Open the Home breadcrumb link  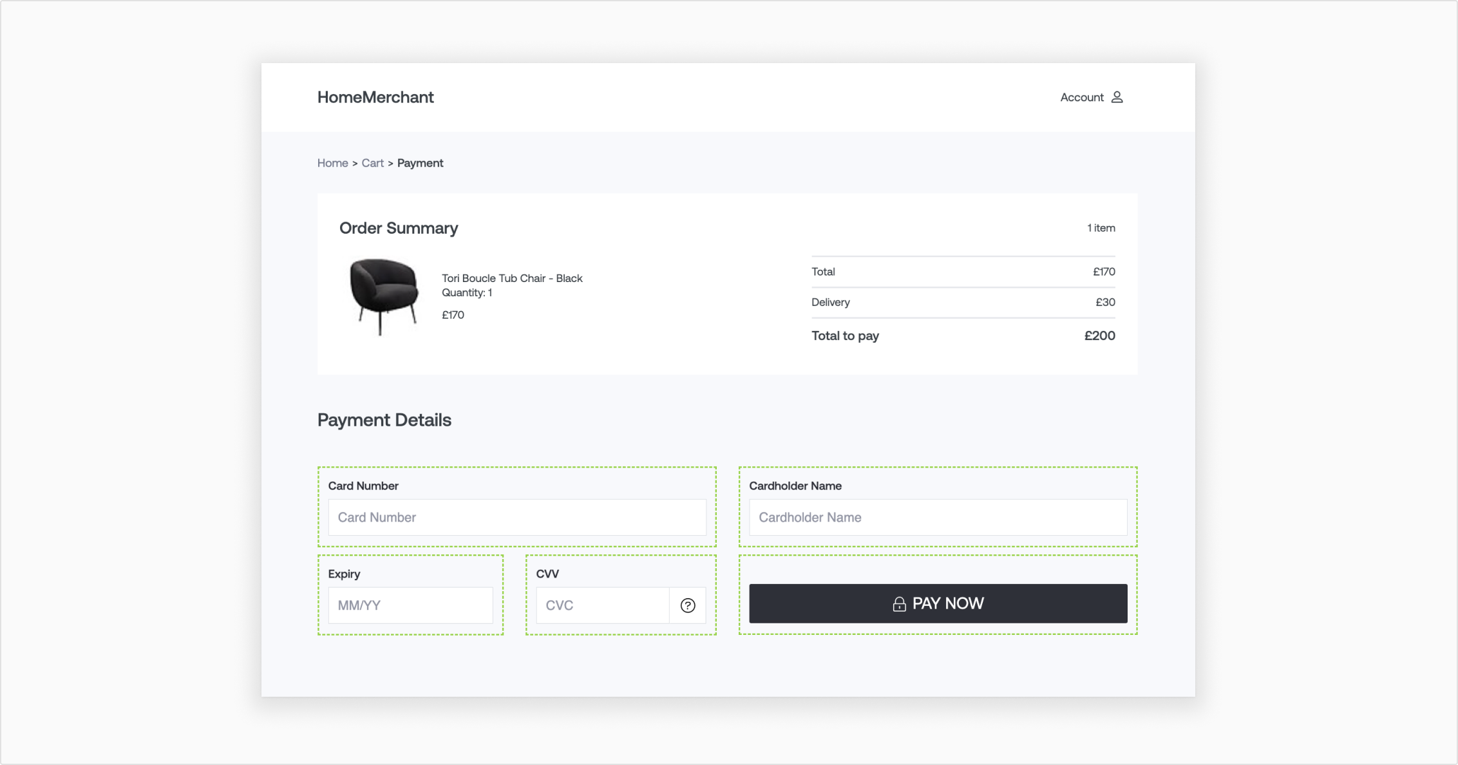(332, 163)
